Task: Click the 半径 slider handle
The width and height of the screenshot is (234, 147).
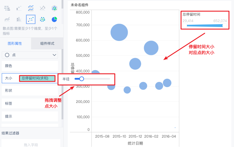Action: coord(81,79)
